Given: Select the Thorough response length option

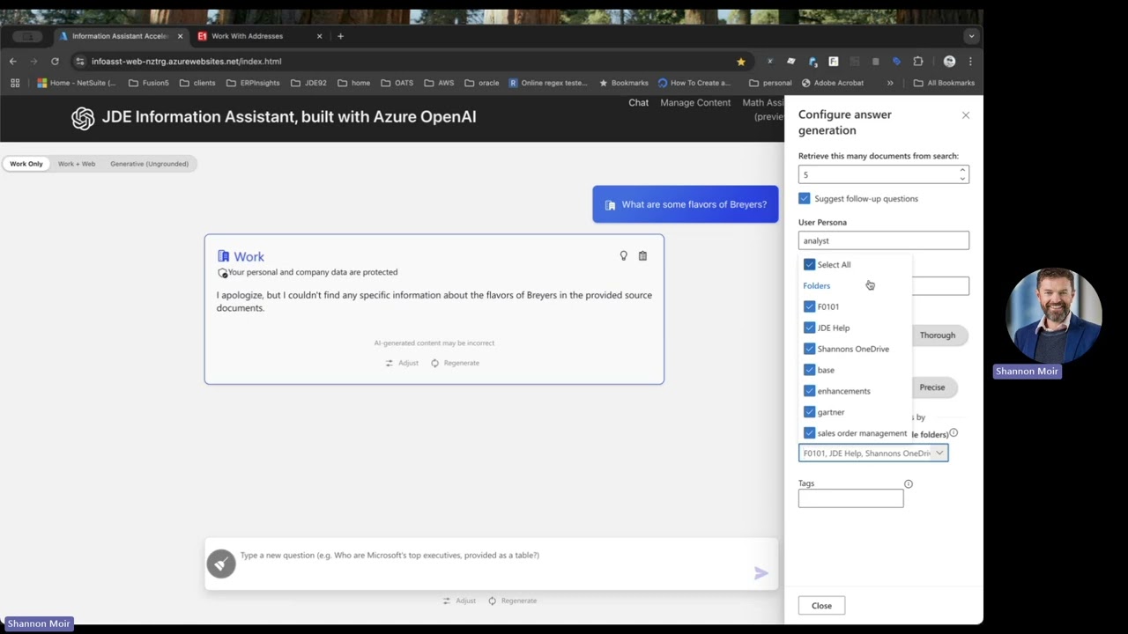Looking at the screenshot, I should [938, 335].
